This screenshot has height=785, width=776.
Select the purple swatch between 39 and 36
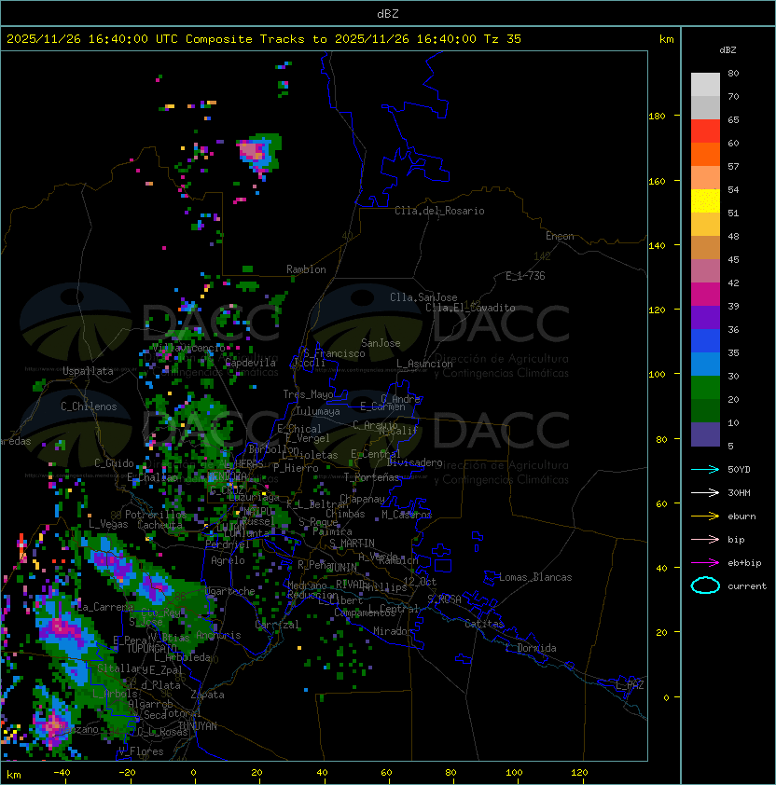tap(705, 317)
